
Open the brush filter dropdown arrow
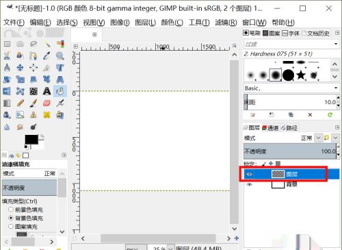click(336, 44)
